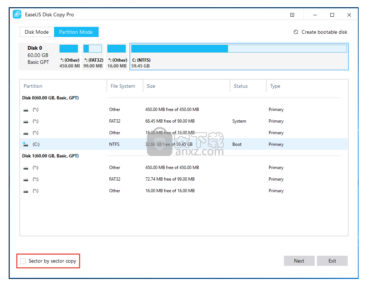Click drive icon of Disk 0 450.00 MB partition

coord(26,110)
